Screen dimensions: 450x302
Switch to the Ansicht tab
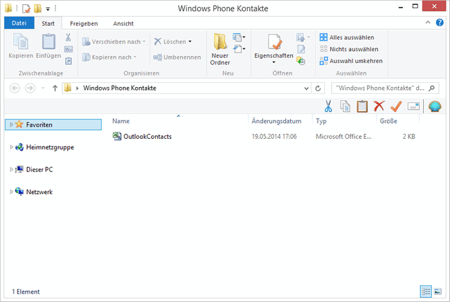(x=123, y=23)
